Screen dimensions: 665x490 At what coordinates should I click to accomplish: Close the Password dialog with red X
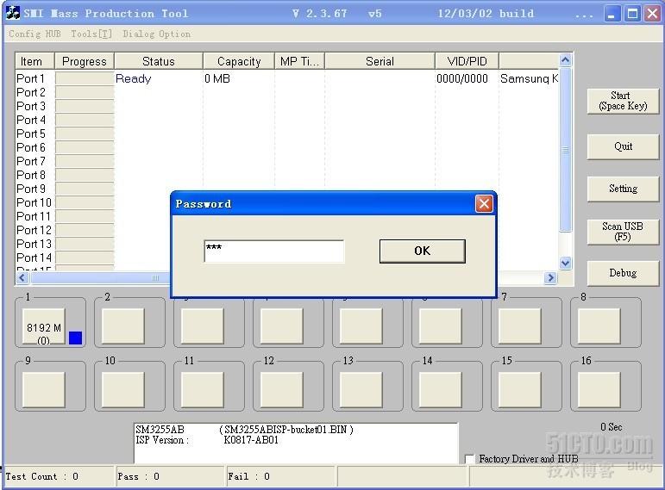point(484,204)
